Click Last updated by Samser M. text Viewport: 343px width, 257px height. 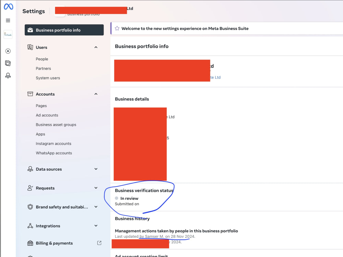pyautogui.click(x=155, y=236)
